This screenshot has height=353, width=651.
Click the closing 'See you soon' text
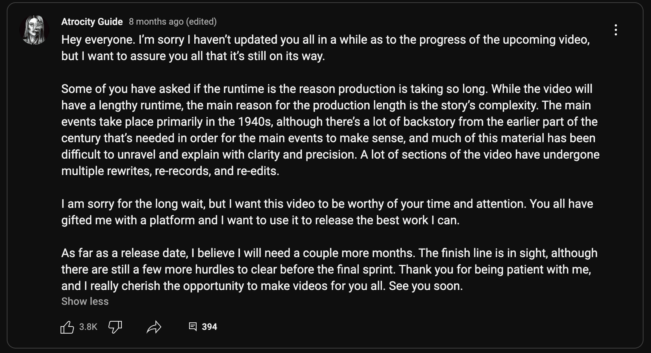point(426,286)
